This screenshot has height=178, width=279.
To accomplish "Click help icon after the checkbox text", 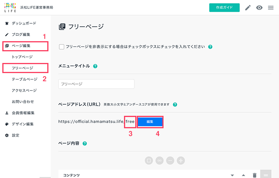I will (210, 47).
